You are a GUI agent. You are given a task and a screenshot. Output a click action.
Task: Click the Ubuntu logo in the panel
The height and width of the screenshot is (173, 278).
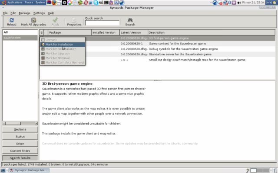[x=4, y=3]
